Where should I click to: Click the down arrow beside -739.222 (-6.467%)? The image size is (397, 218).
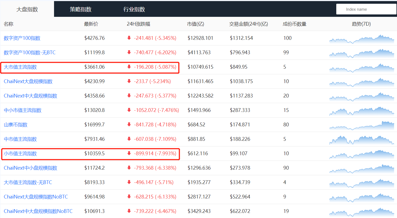tap(129, 211)
